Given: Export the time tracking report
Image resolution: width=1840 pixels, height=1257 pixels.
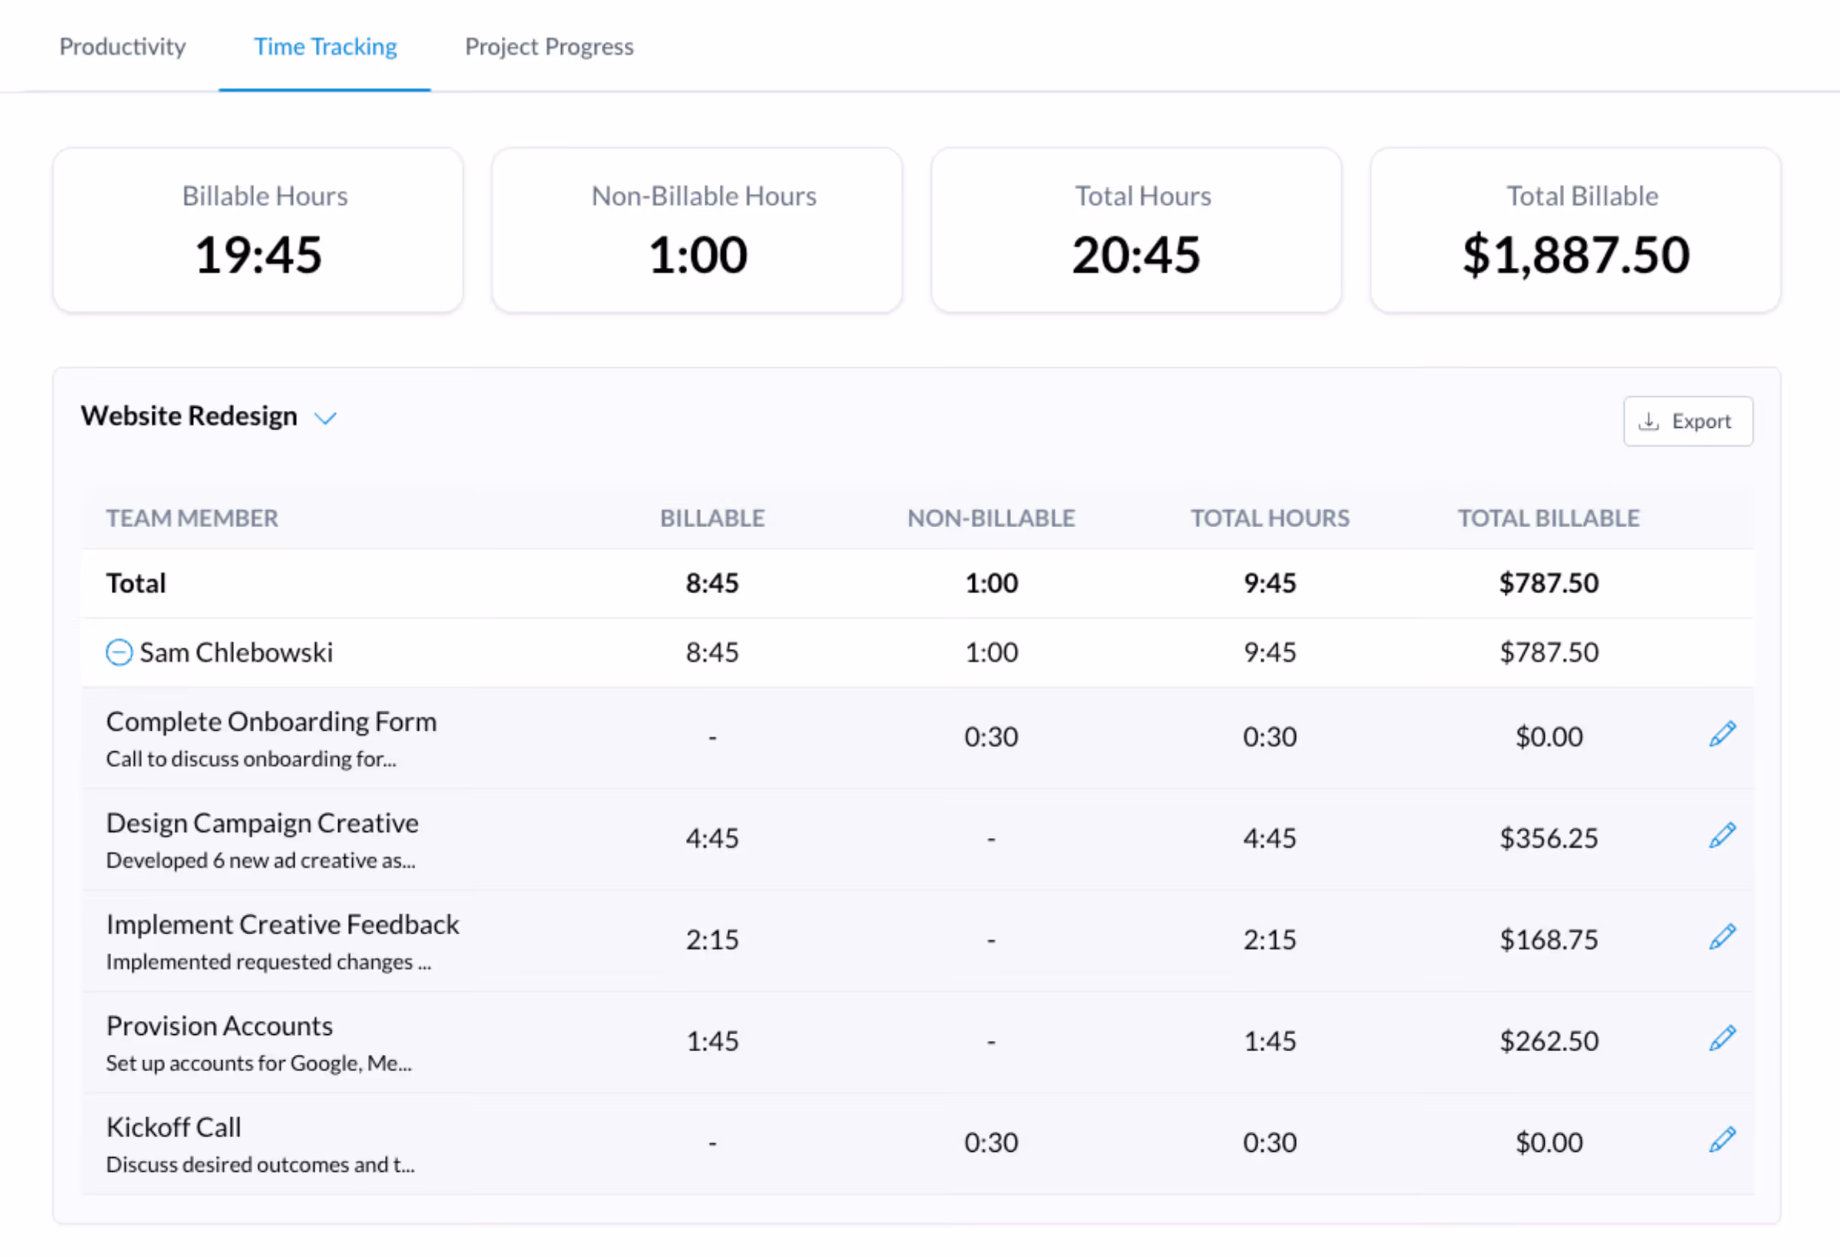Looking at the screenshot, I should (x=1688, y=421).
